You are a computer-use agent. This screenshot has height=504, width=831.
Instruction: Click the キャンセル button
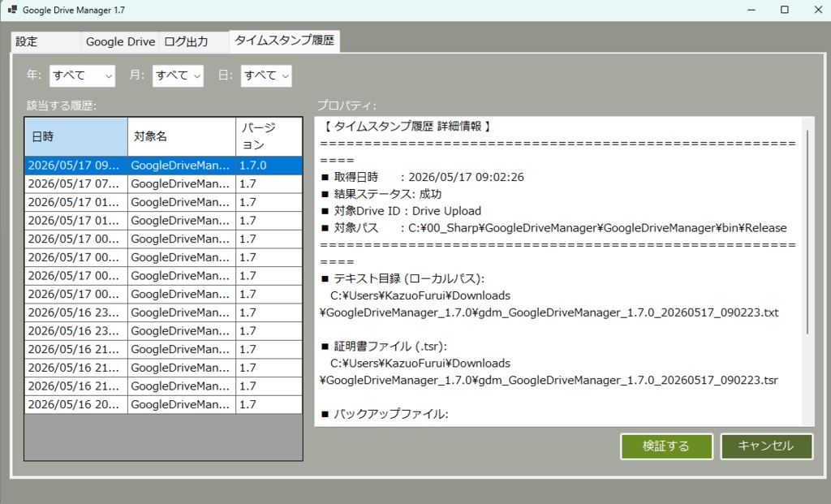[766, 446]
